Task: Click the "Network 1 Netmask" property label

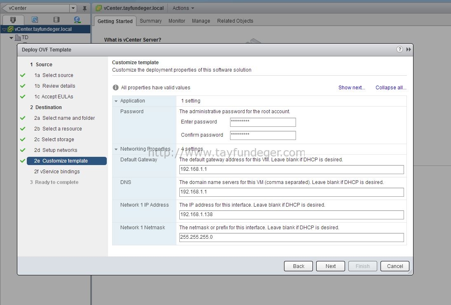Action: pyautogui.click(x=143, y=228)
